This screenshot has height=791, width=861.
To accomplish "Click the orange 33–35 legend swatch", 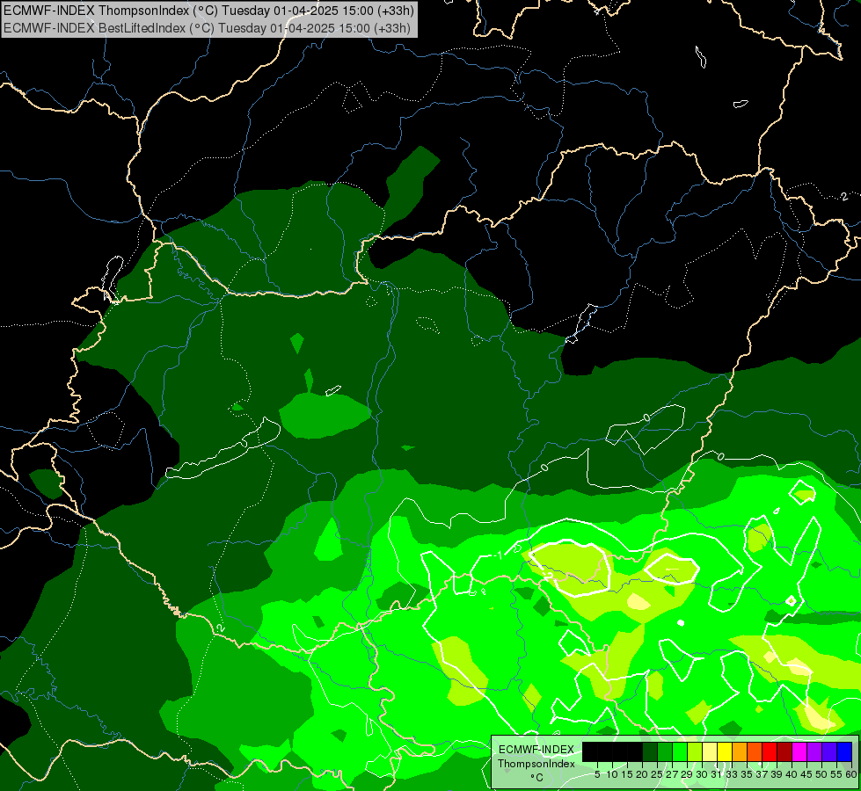I will point(740,751).
